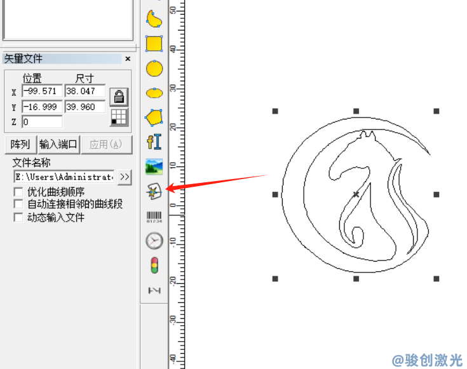
Task: Close the 矢量文件 panel
Action: coord(128,58)
